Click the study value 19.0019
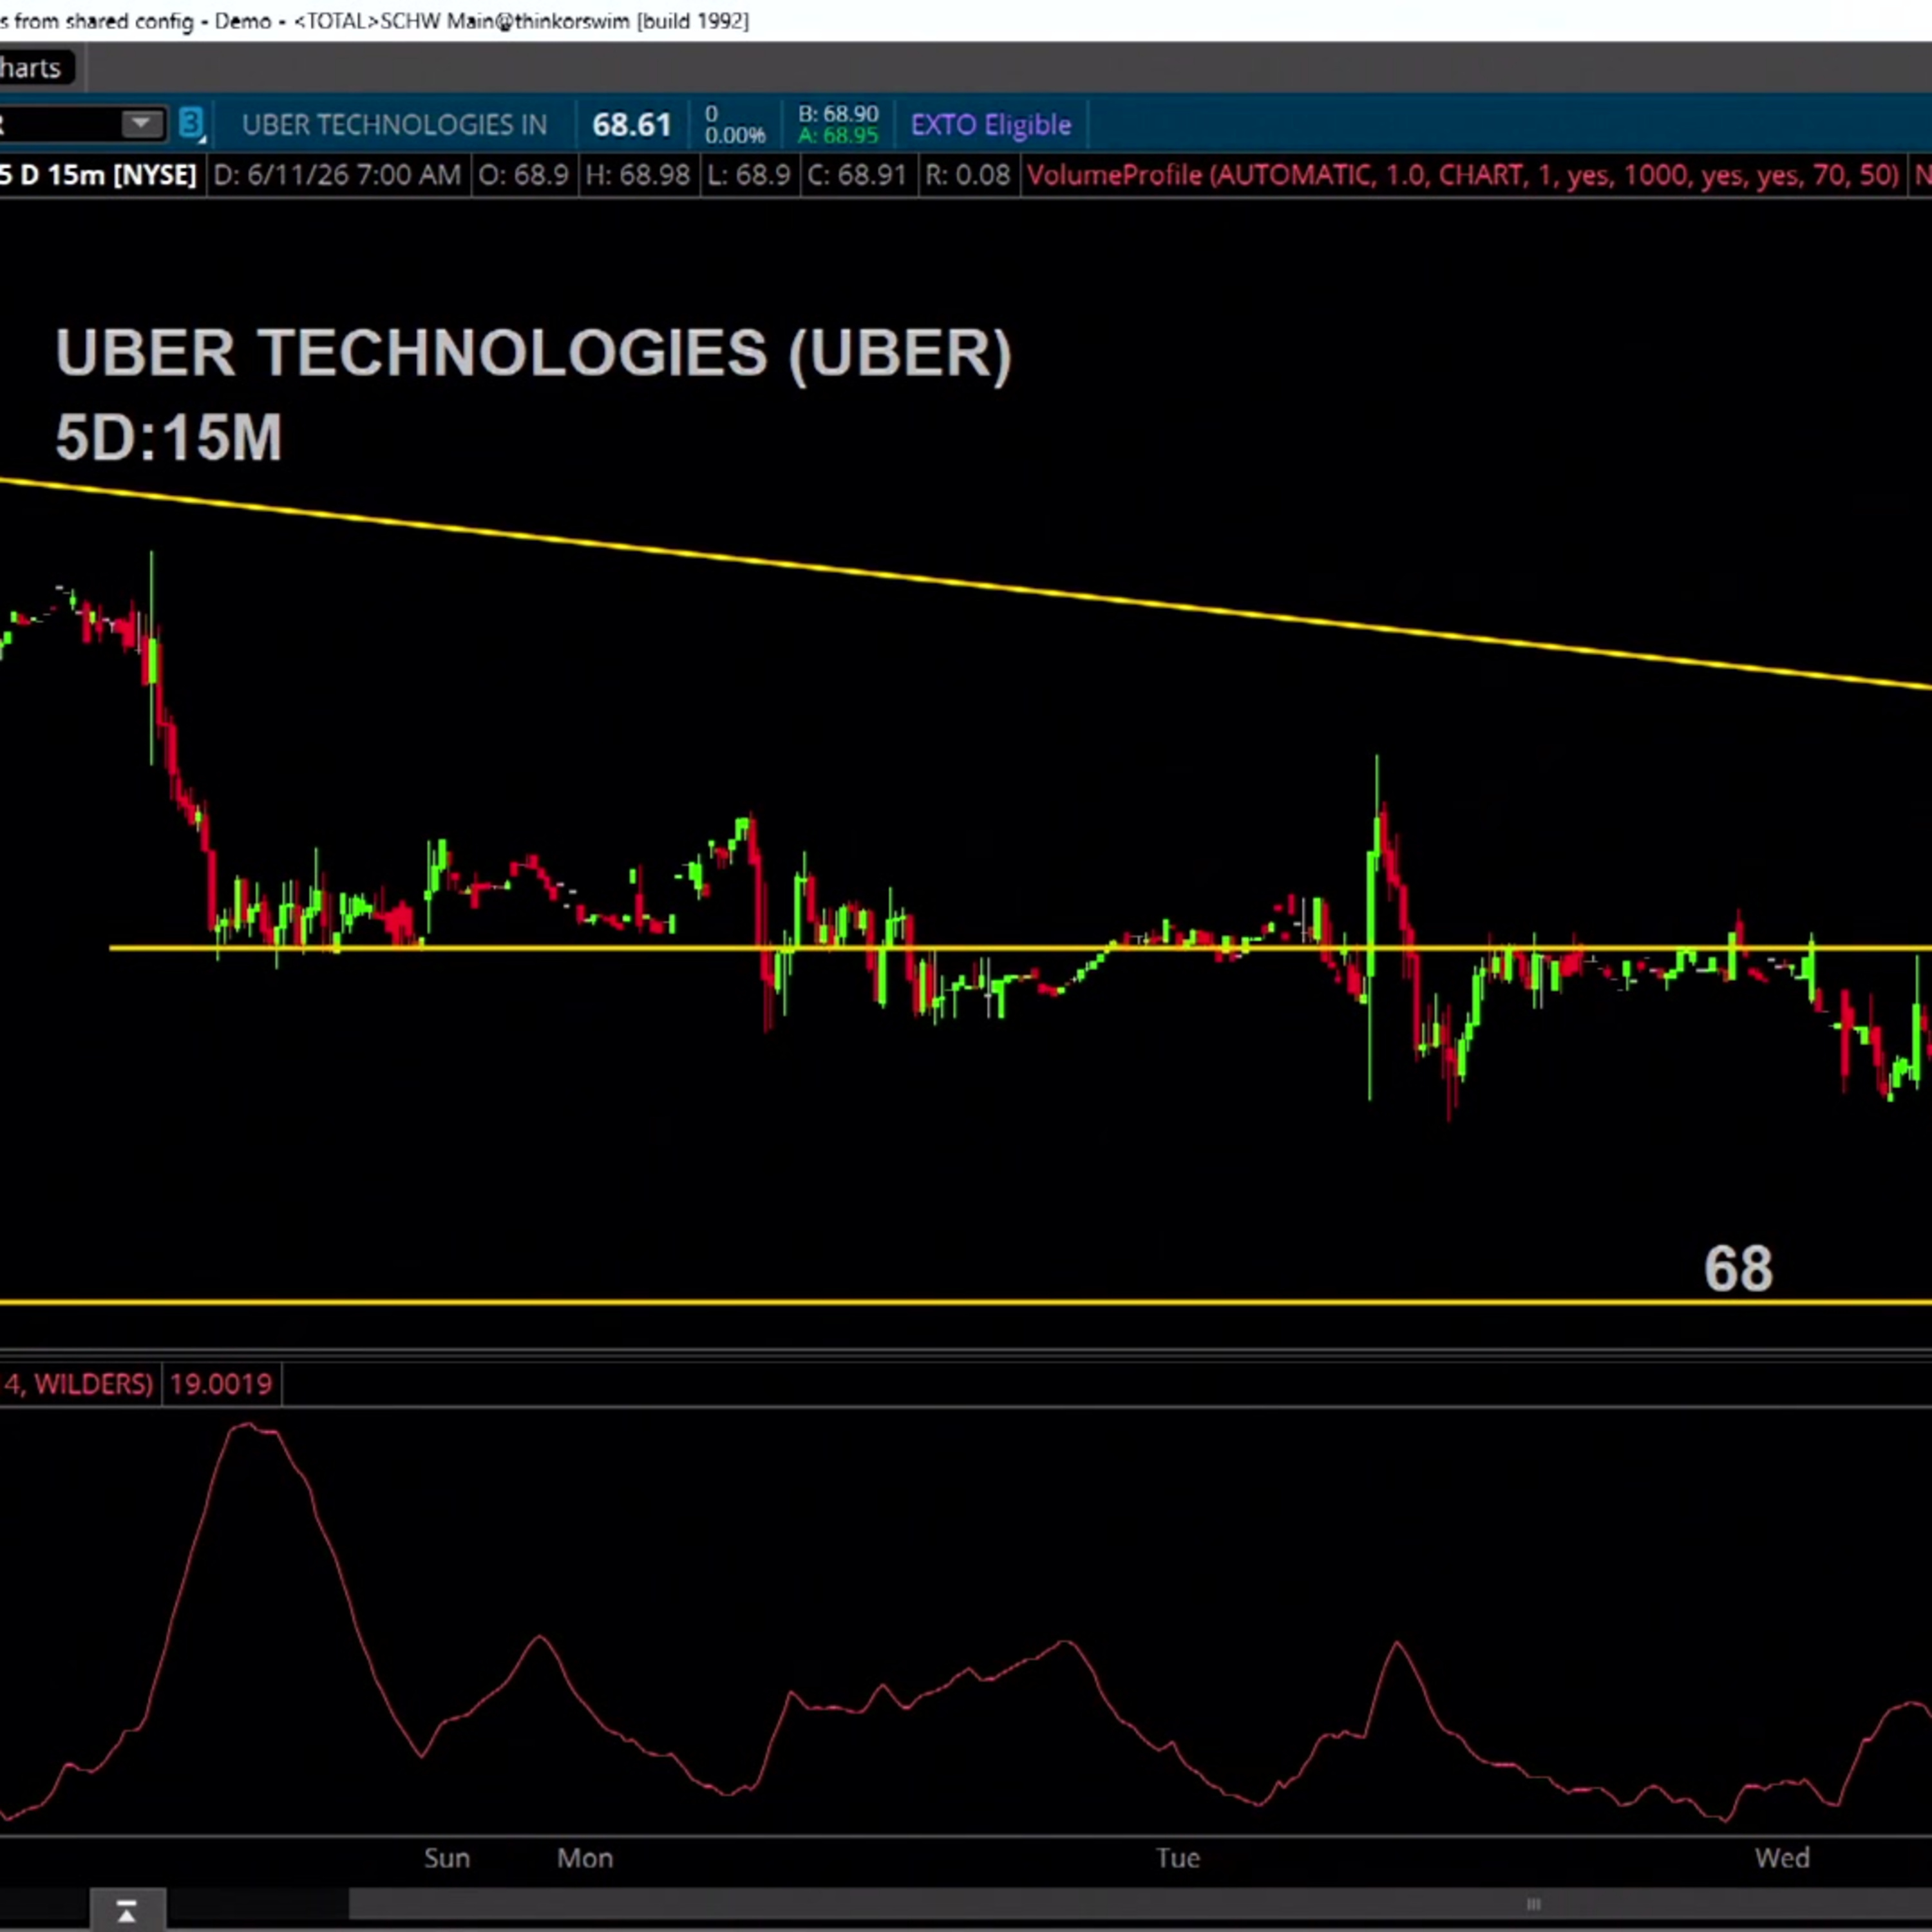This screenshot has width=1932, height=1932. click(x=220, y=1384)
